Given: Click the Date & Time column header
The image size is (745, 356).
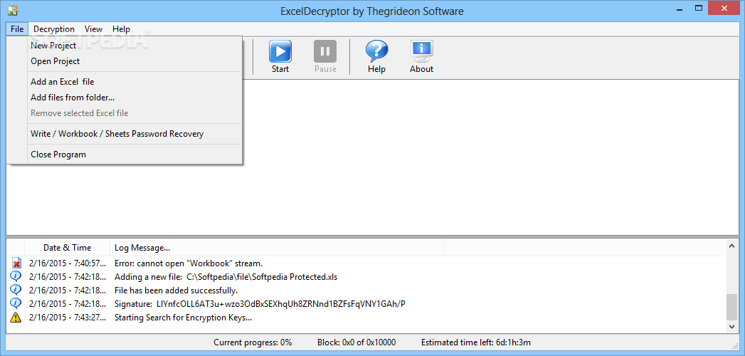Looking at the screenshot, I should click(x=67, y=248).
